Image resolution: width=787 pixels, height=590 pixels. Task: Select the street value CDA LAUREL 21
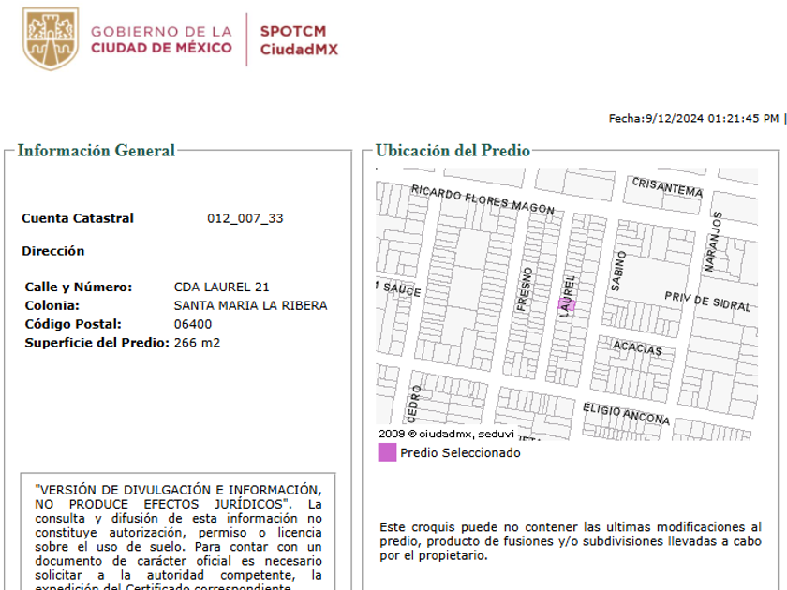tap(221, 287)
